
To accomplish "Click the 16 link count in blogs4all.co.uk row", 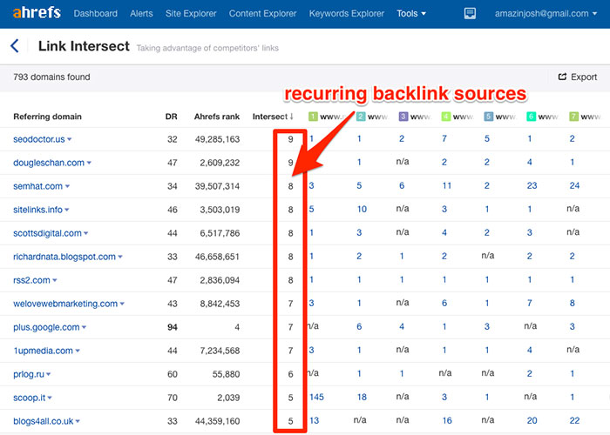I will (447, 420).
